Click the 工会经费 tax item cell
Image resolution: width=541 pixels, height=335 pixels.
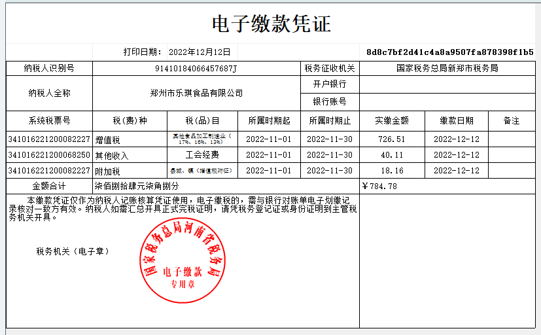coord(201,155)
